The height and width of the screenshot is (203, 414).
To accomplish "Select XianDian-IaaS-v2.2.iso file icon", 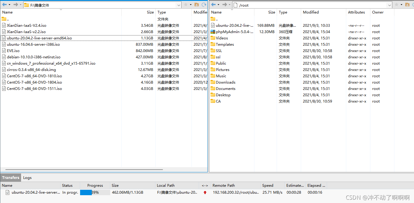I will (4, 32).
